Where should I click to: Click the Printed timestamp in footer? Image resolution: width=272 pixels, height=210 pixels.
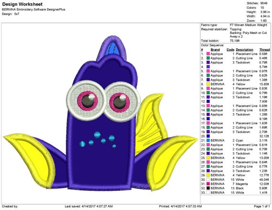click(180, 206)
